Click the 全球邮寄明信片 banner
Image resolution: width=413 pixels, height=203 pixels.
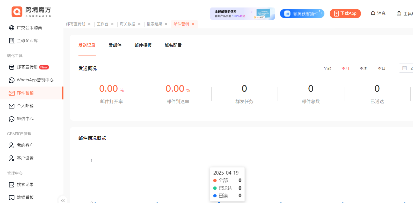242,13
